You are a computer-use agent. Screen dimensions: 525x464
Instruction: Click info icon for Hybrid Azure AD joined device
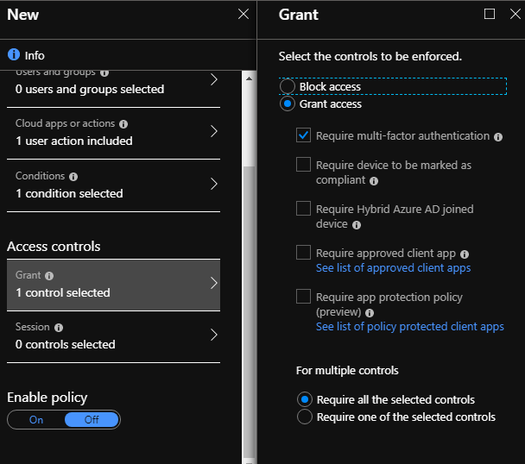[x=357, y=224]
